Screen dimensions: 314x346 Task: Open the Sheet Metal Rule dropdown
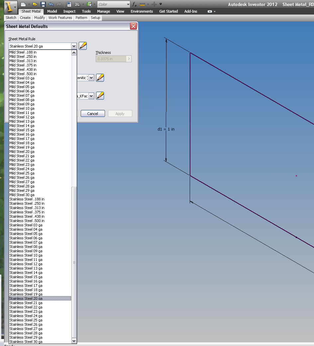74,46
